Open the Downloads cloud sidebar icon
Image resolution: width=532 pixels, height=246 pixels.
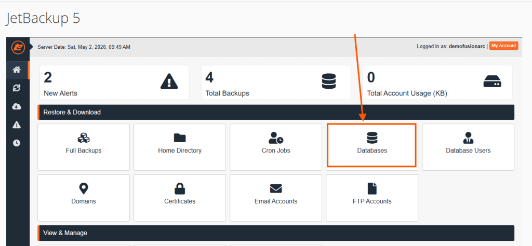[17, 106]
